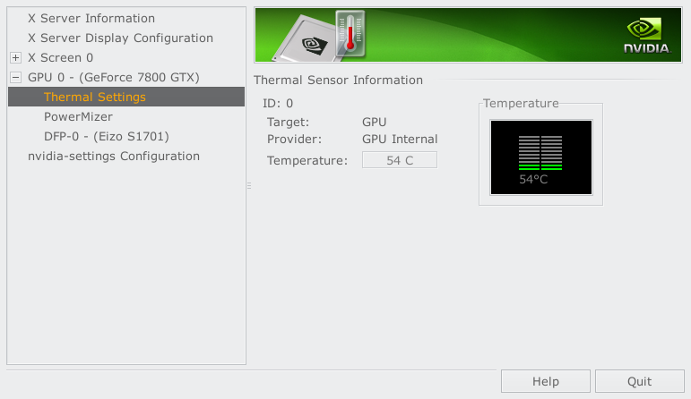The image size is (691, 399).
Task: Click the 54°C label in gauge
Action: (533, 180)
